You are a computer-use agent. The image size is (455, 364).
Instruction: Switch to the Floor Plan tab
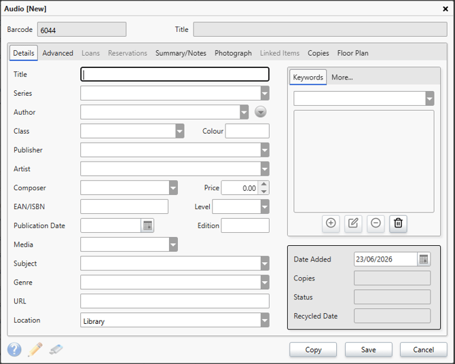[x=352, y=53]
